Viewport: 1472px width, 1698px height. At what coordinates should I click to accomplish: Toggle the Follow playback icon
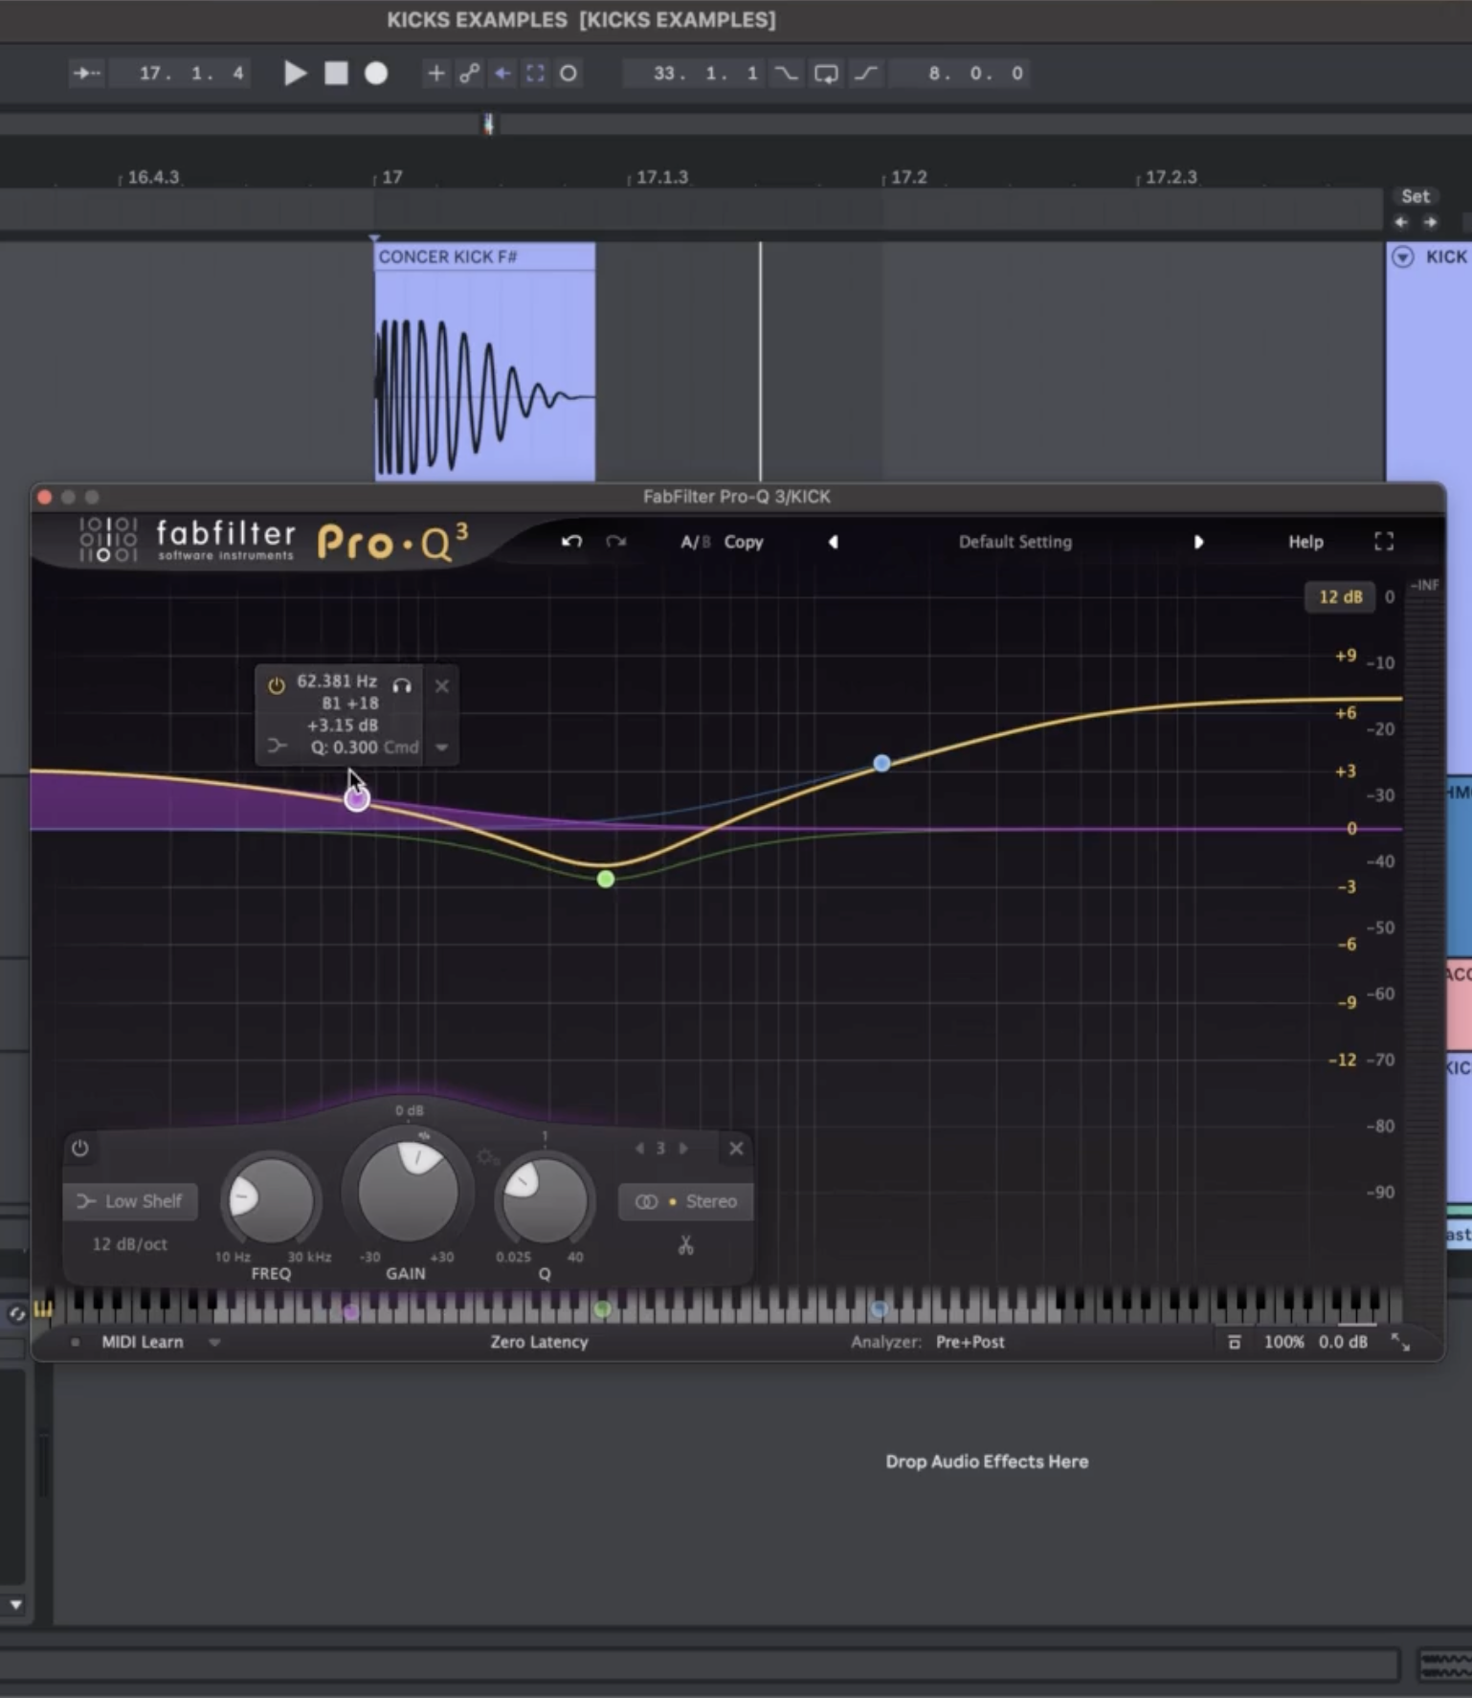coord(86,73)
